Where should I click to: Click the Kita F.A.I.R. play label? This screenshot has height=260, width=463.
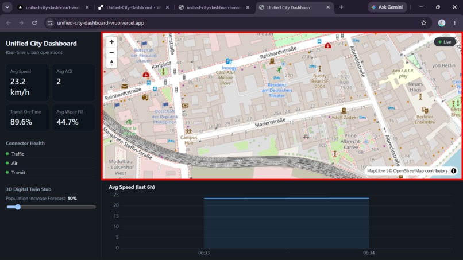click(x=403, y=73)
